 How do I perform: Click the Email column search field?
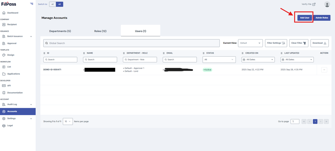[180, 59]
